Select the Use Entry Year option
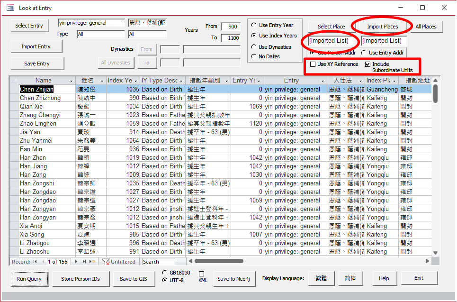 pos(254,25)
